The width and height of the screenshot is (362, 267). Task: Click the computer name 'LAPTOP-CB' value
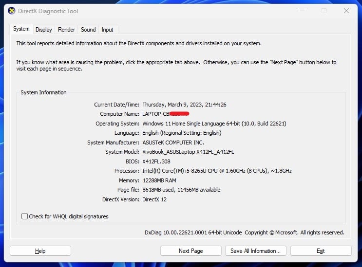coord(166,114)
